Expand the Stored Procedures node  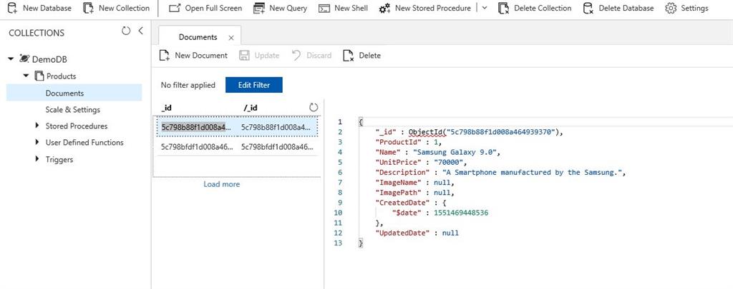coord(37,126)
